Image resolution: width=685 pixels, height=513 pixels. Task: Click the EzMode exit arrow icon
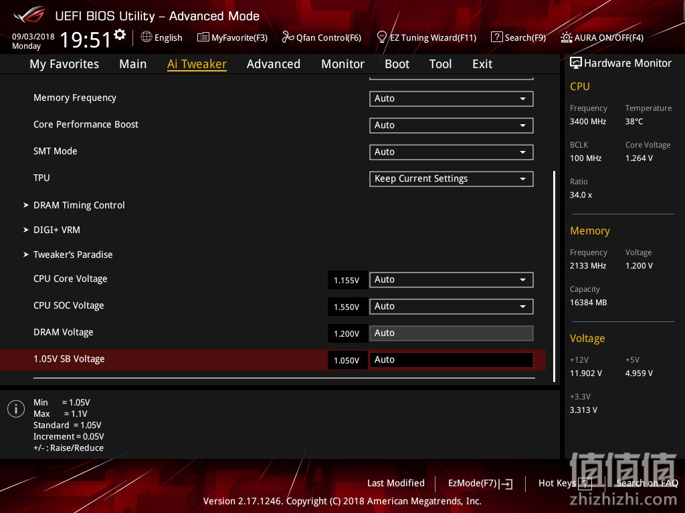click(x=506, y=484)
